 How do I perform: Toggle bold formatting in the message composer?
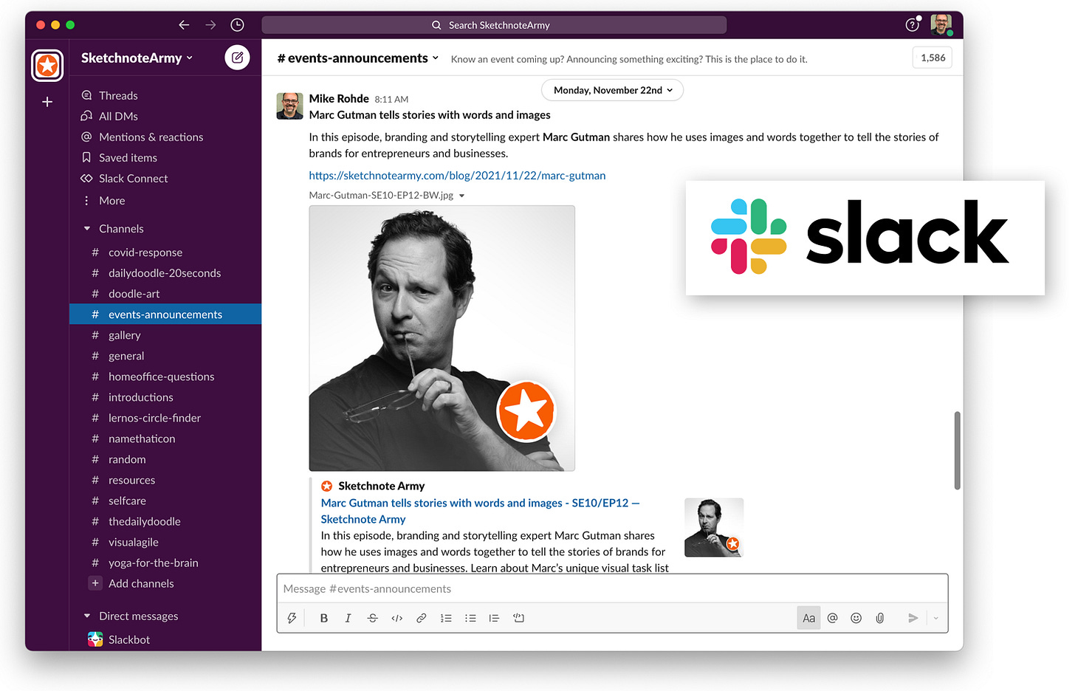pos(323,618)
